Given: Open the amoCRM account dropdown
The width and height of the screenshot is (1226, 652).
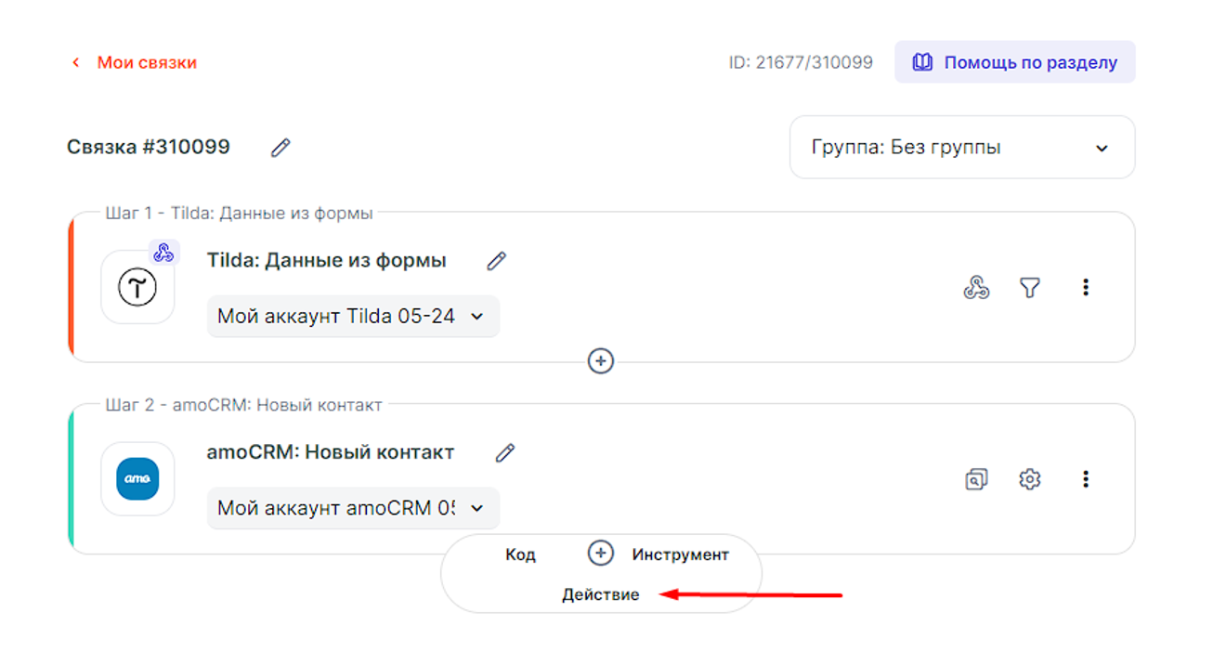Looking at the screenshot, I should tap(352, 508).
